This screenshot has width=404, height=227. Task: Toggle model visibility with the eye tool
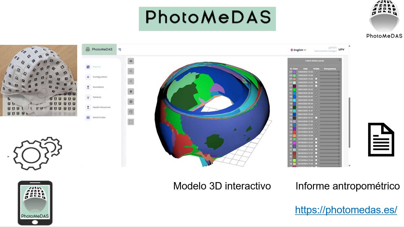131,61
